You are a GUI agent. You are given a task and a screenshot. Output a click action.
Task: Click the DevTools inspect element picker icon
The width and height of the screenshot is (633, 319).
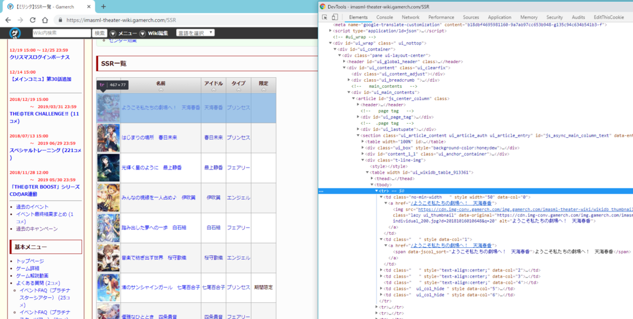click(325, 17)
